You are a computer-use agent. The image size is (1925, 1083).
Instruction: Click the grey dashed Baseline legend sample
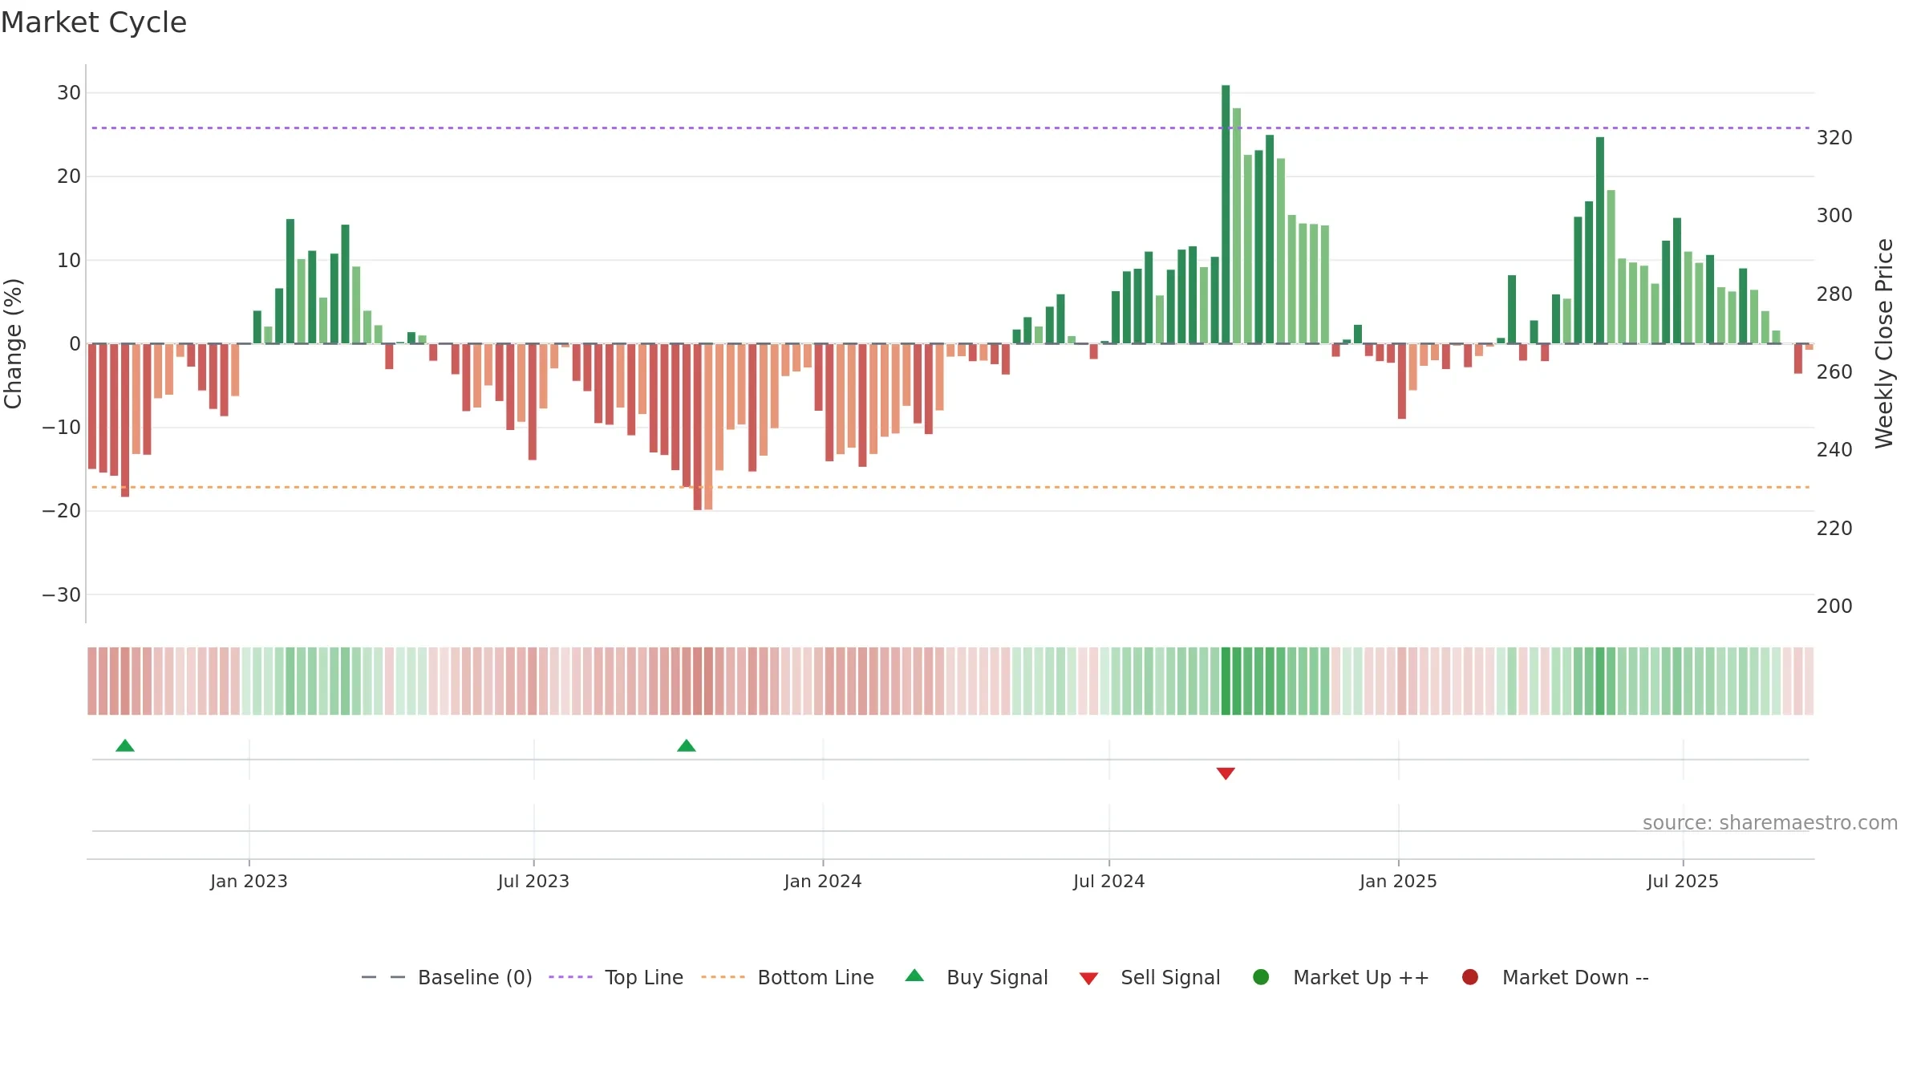point(383,977)
